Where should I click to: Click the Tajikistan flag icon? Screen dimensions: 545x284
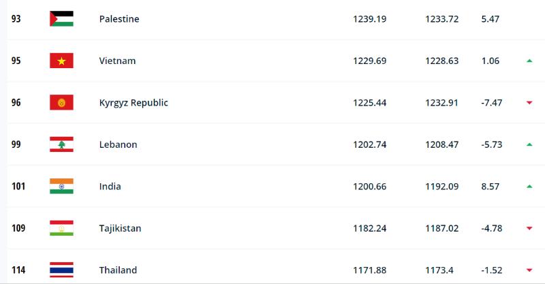click(x=61, y=228)
